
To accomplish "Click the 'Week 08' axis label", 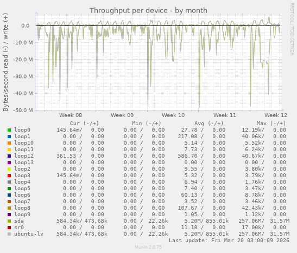I will tap(71, 115).
